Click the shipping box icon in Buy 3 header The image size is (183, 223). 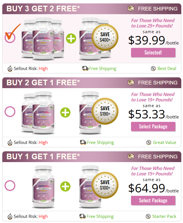click(131, 9)
